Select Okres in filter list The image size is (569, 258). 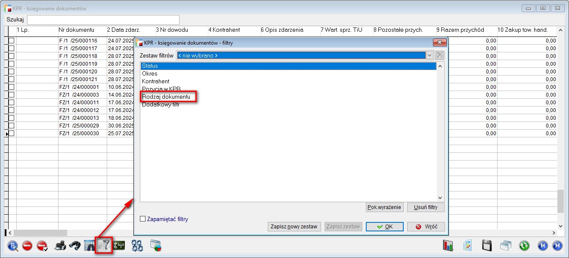(x=150, y=73)
